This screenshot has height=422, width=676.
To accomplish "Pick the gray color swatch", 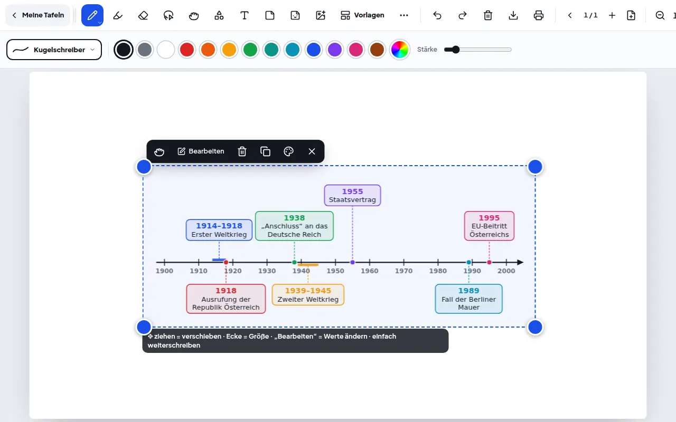I will click(x=145, y=50).
